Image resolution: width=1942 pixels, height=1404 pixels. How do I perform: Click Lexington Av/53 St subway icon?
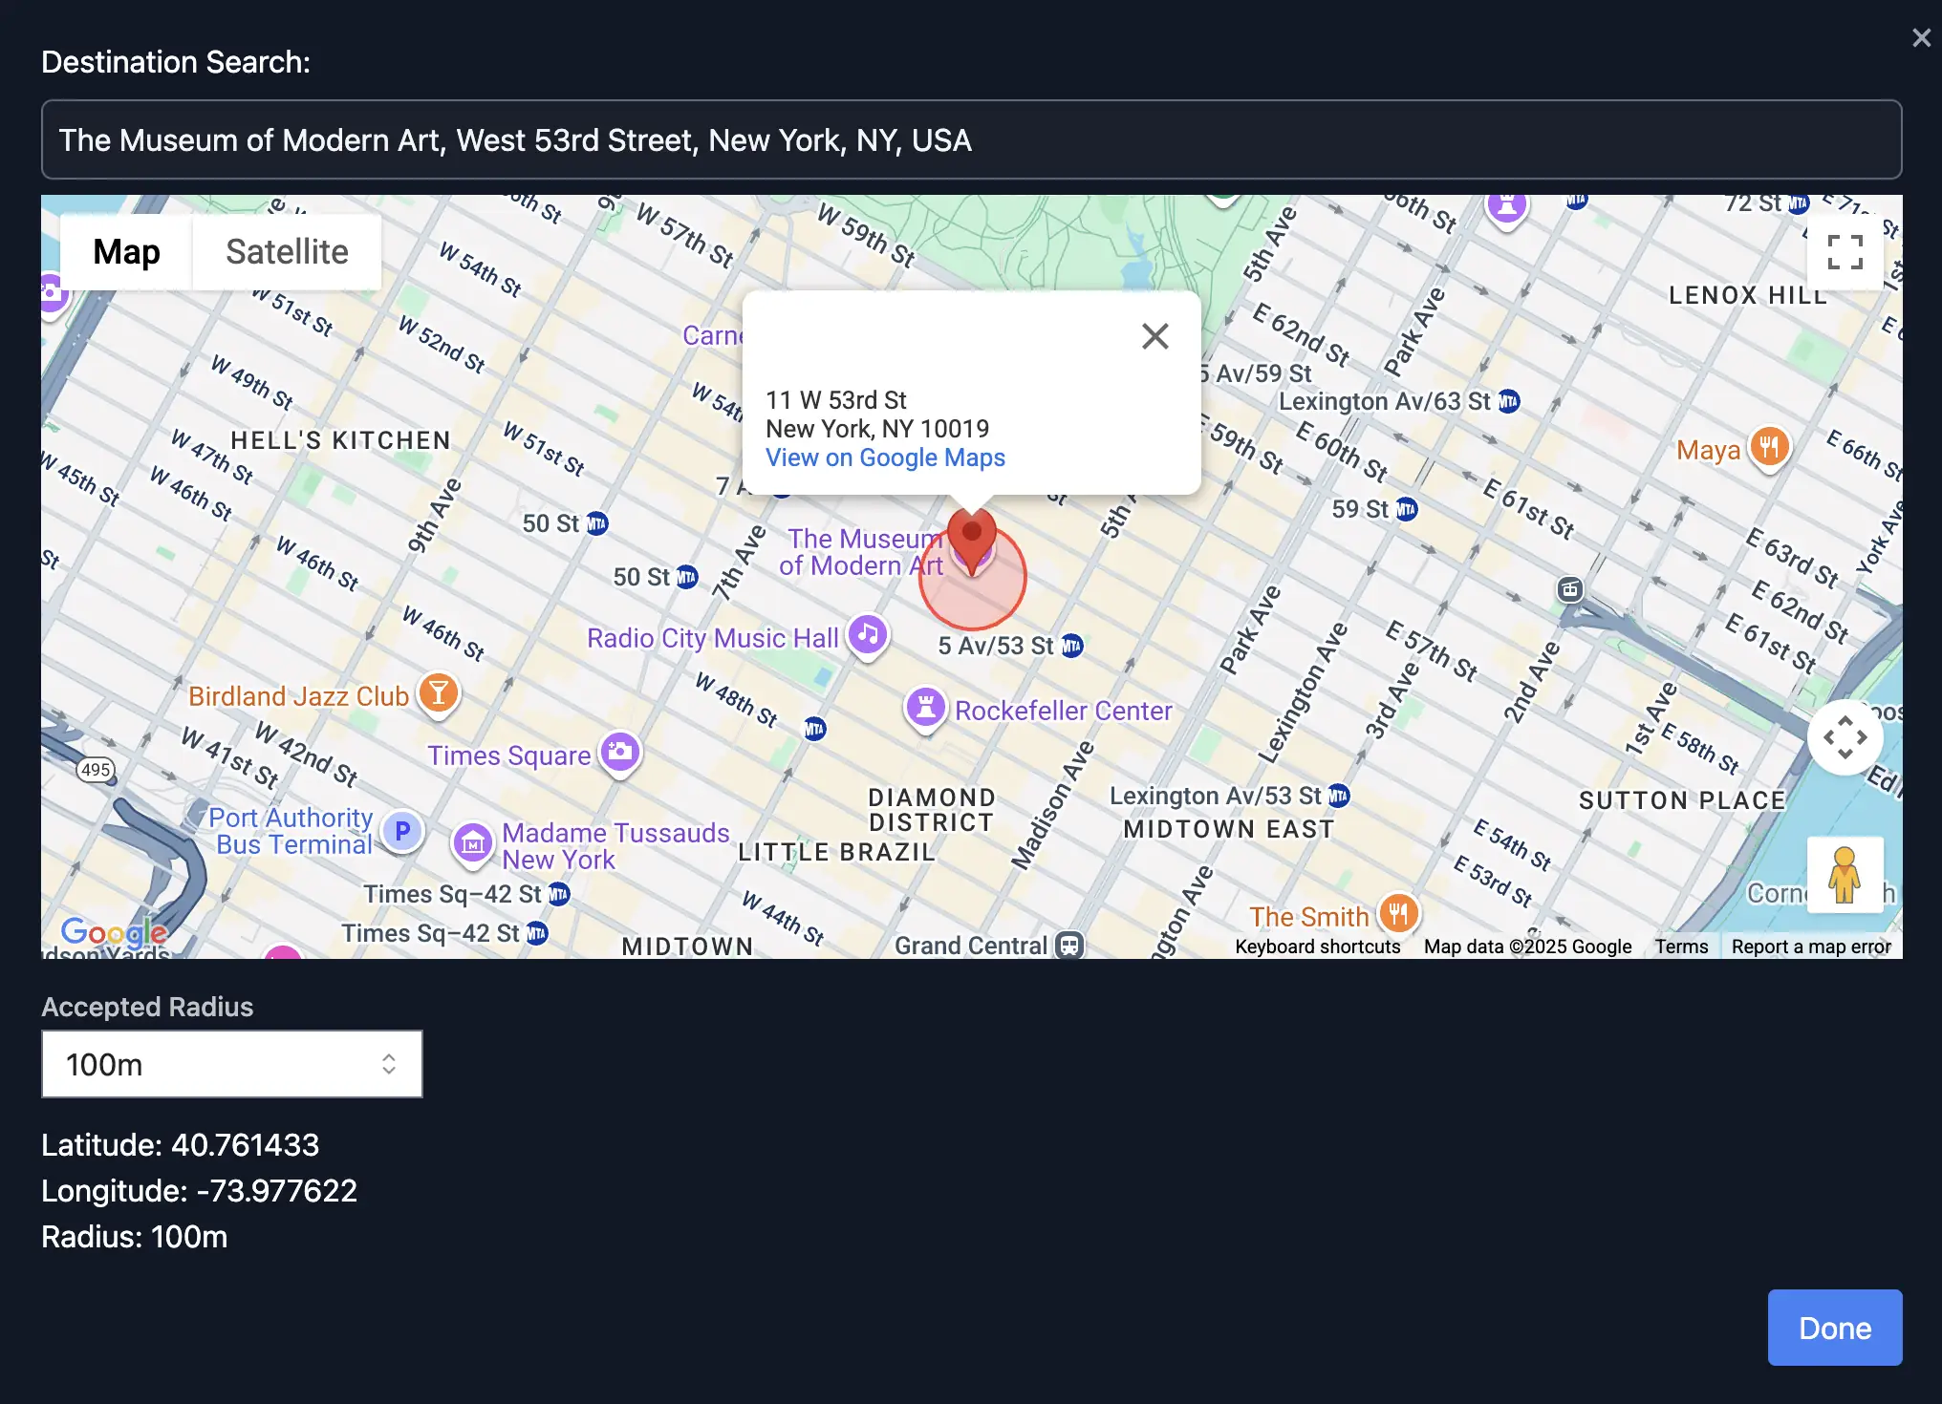1339,796
